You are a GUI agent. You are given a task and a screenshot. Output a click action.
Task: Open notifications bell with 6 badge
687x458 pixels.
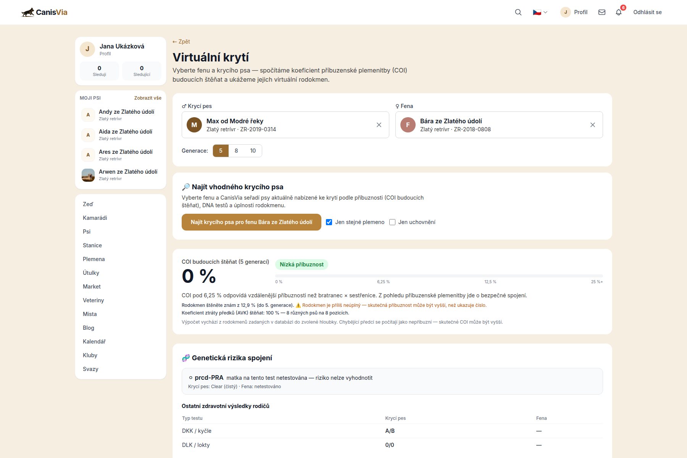click(619, 12)
